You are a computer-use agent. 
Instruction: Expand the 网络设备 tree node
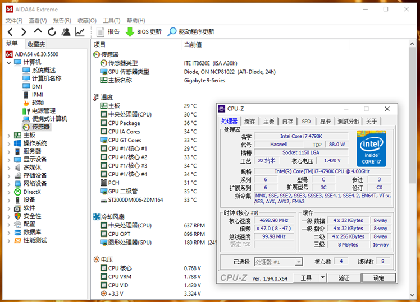click(x=9, y=184)
